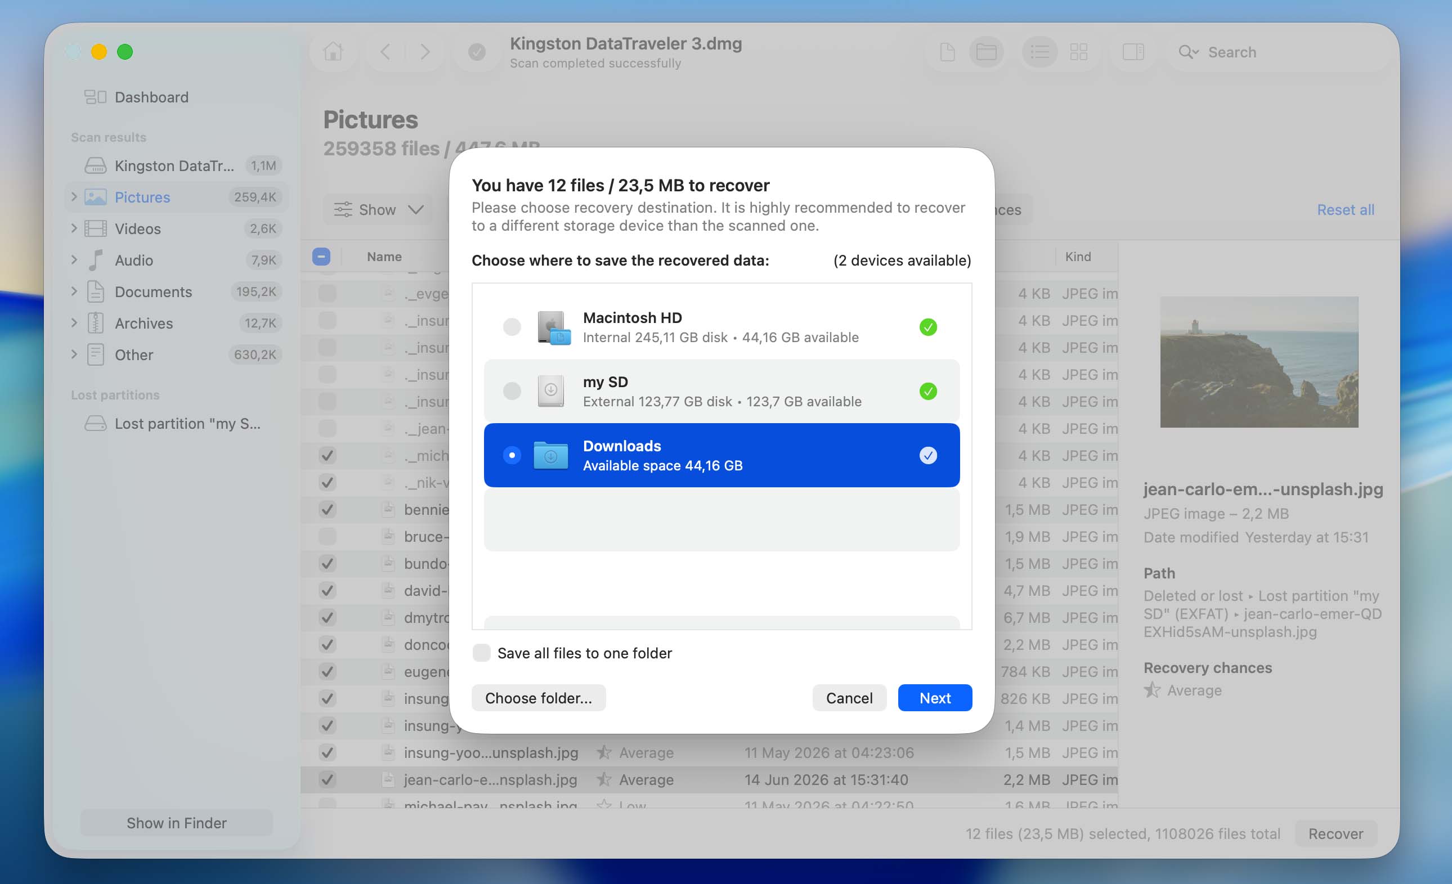Toggle the select-all checkbox in header

321,257
